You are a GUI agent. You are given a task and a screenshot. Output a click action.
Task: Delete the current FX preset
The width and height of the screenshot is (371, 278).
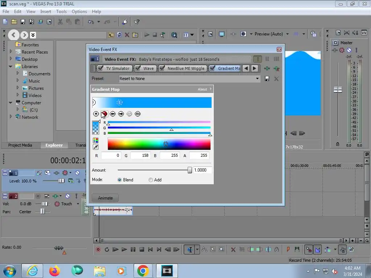tap(276, 79)
